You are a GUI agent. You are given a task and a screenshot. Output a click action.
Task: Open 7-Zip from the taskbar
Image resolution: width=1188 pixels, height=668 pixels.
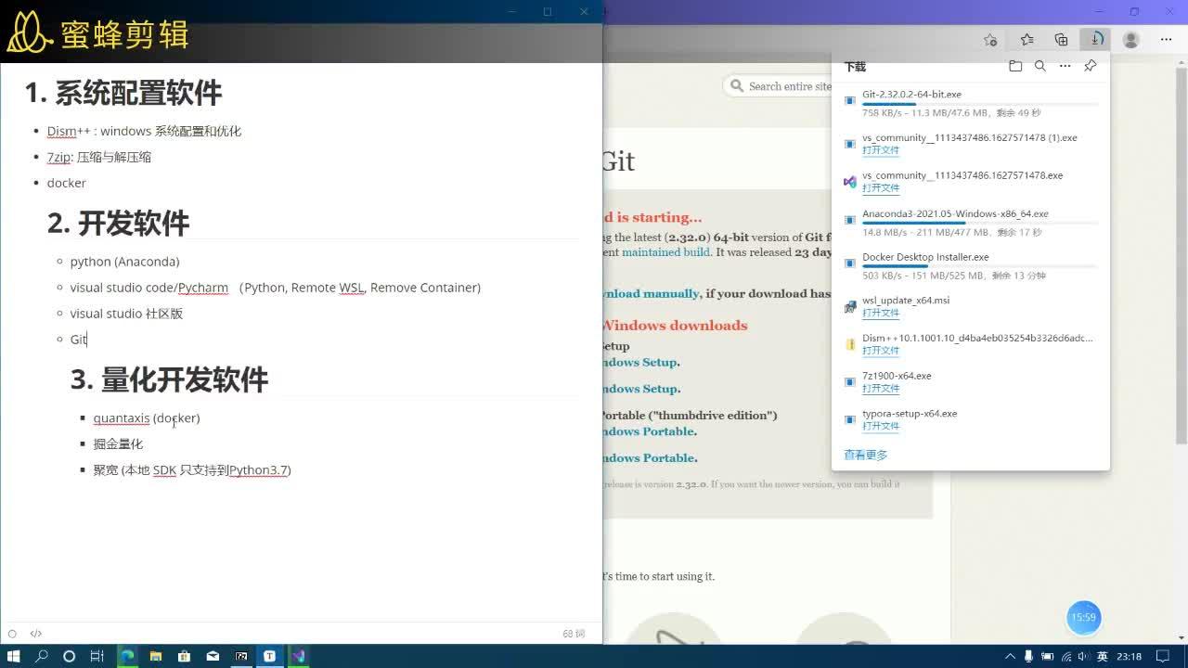[241, 656]
